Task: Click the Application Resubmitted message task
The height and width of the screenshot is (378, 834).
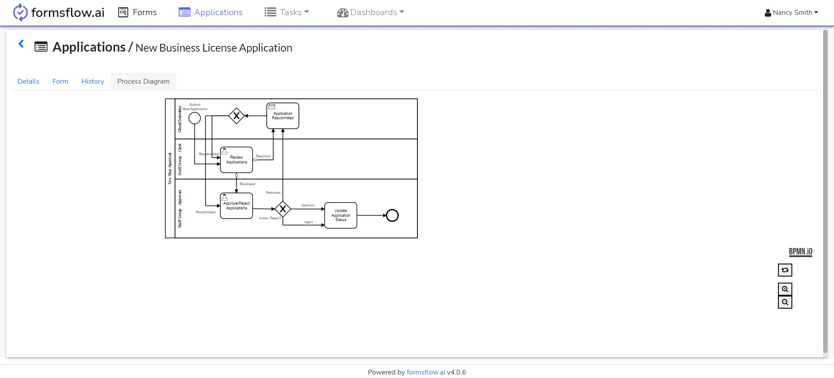Action: point(283,116)
